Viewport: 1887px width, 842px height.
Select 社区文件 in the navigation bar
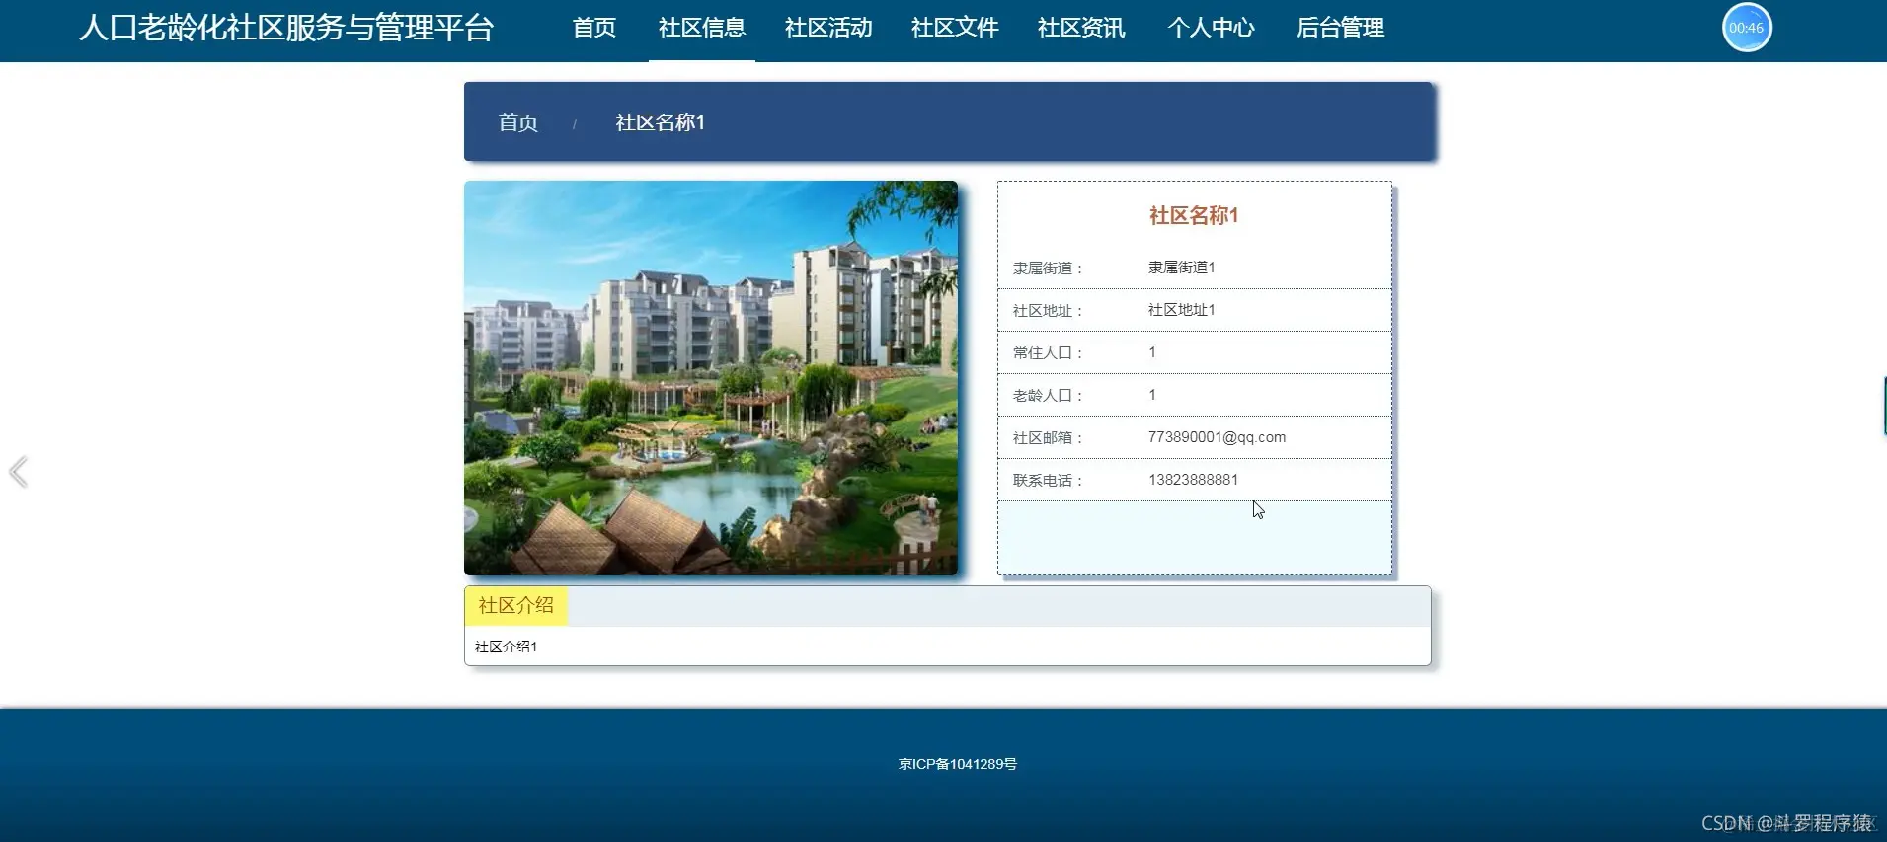955,28
